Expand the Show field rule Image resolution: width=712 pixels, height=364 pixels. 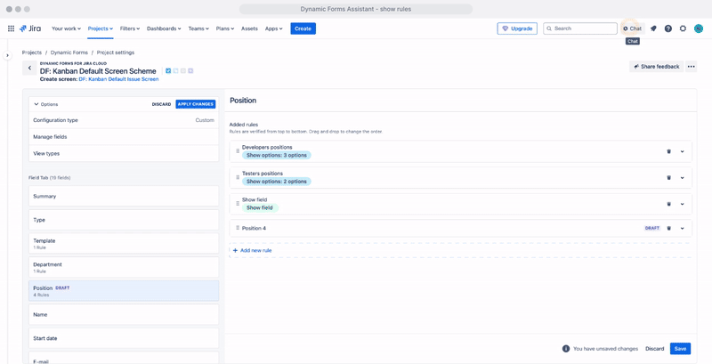tap(682, 204)
